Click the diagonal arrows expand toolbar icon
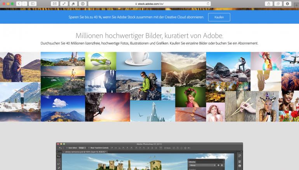 tap(64, 4)
